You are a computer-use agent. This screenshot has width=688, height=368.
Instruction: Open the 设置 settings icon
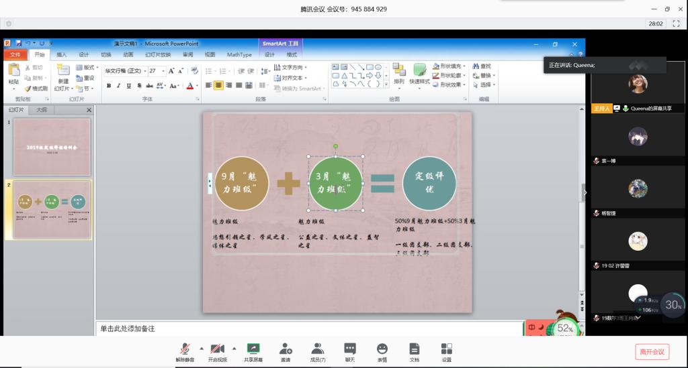click(x=447, y=350)
